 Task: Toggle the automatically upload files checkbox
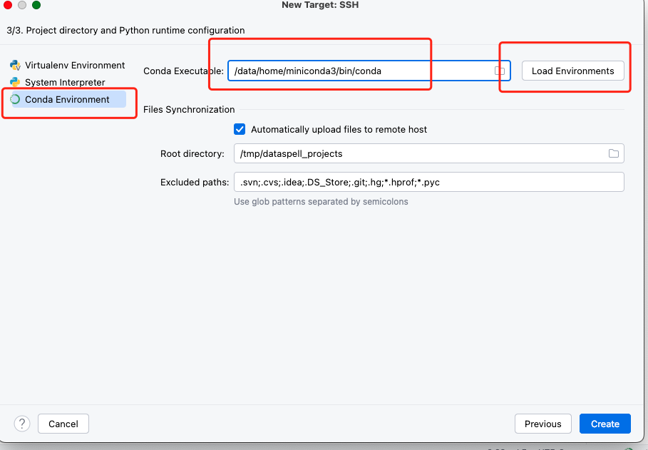[240, 130]
